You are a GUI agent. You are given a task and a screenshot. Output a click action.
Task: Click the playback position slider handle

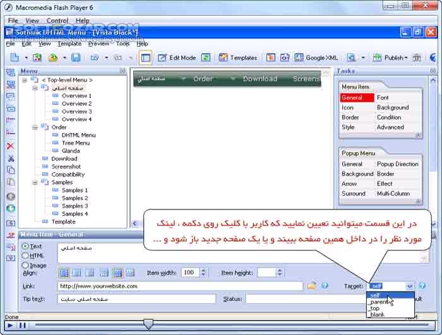148,324
